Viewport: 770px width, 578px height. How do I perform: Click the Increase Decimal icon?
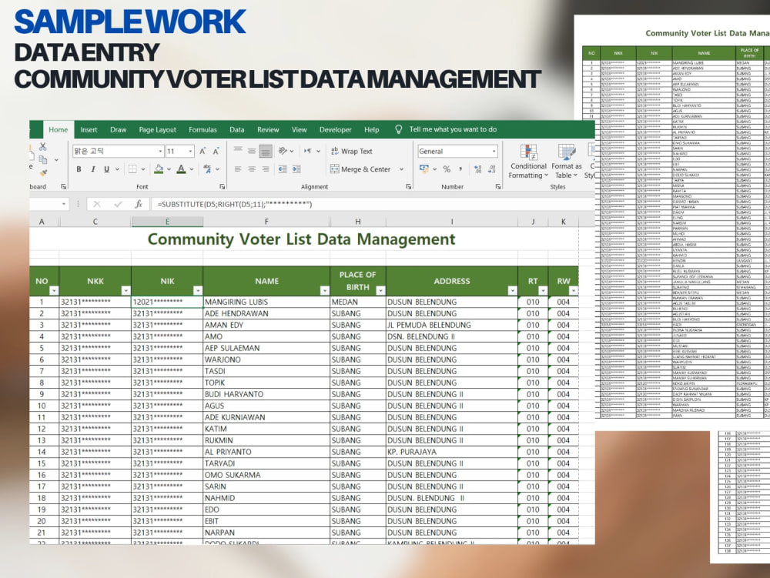tap(478, 169)
